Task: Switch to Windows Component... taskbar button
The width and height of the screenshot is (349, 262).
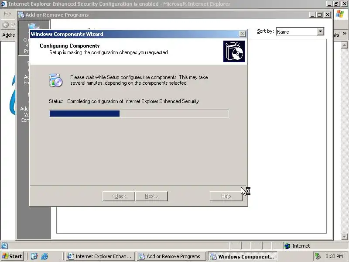Action: pyautogui.click(x=242, y=256)
